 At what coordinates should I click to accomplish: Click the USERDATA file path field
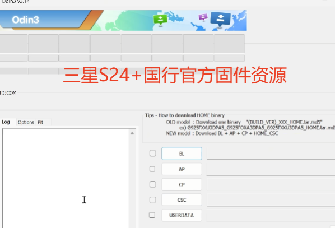[x=271, y=215]
